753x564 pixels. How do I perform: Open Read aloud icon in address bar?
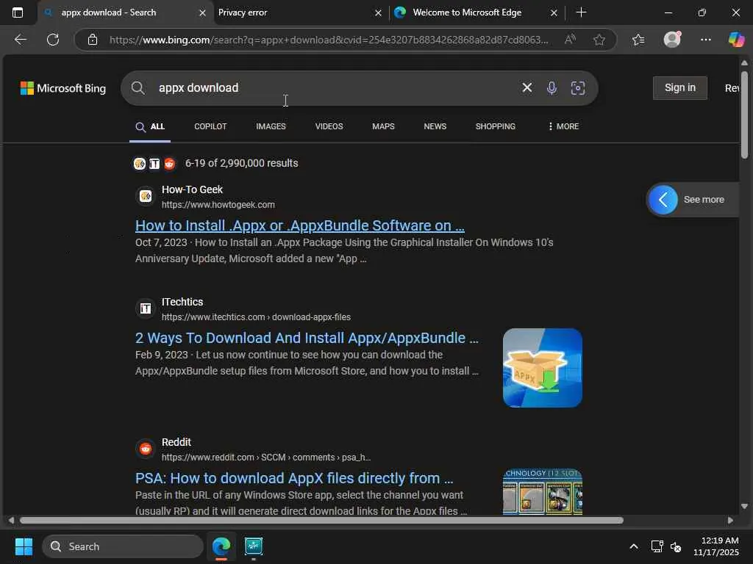coord(570,40)
